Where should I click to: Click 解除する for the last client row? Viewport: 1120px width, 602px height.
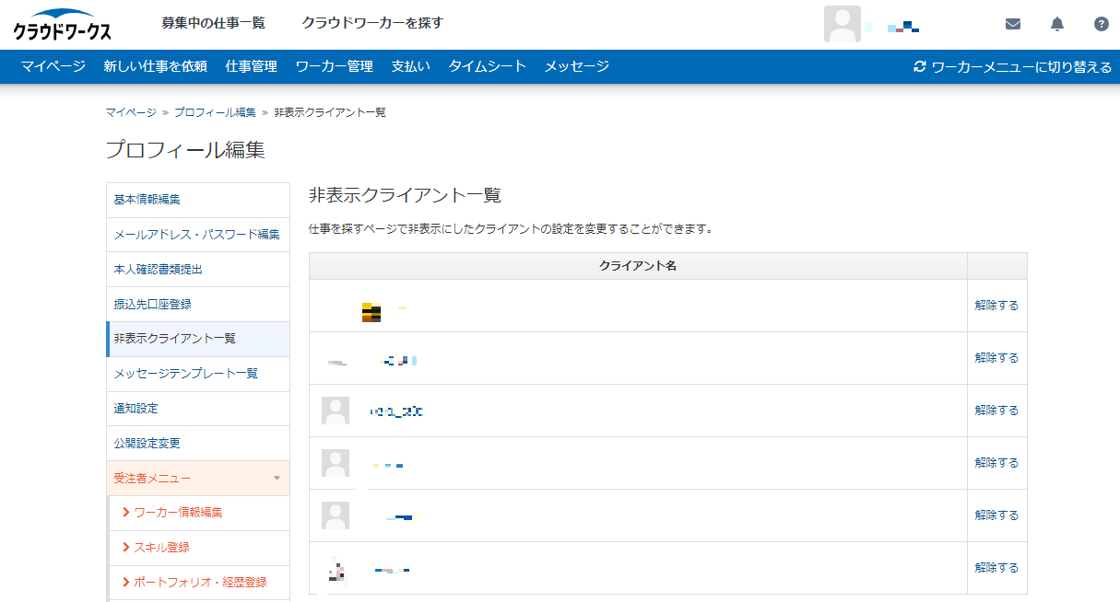(996, 568)
